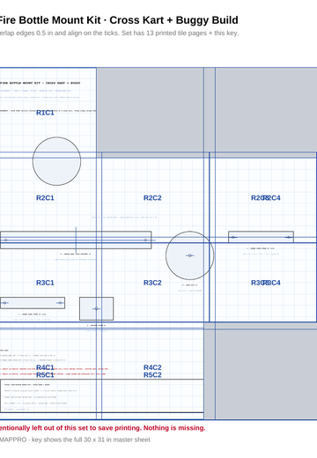
Task: Select the large circle outline below R1C1
Action: (56, 161)
